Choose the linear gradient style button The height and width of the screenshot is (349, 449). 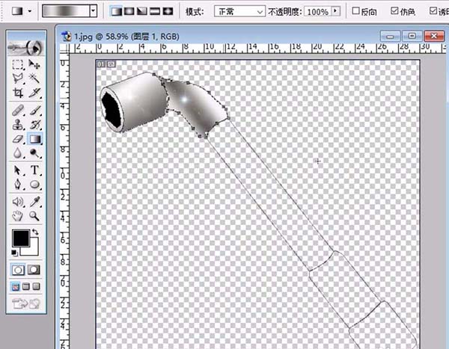(117, 12)
